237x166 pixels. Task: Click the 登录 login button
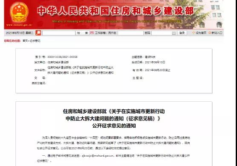[x=182, y=33]
